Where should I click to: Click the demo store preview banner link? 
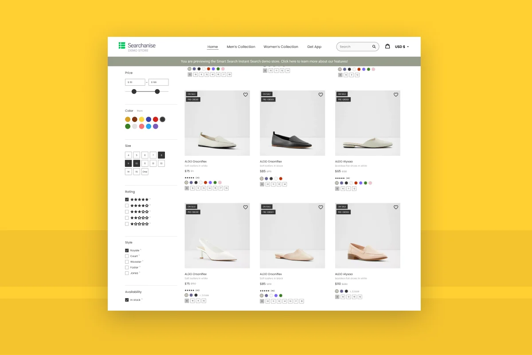click(x=264, y=61)
